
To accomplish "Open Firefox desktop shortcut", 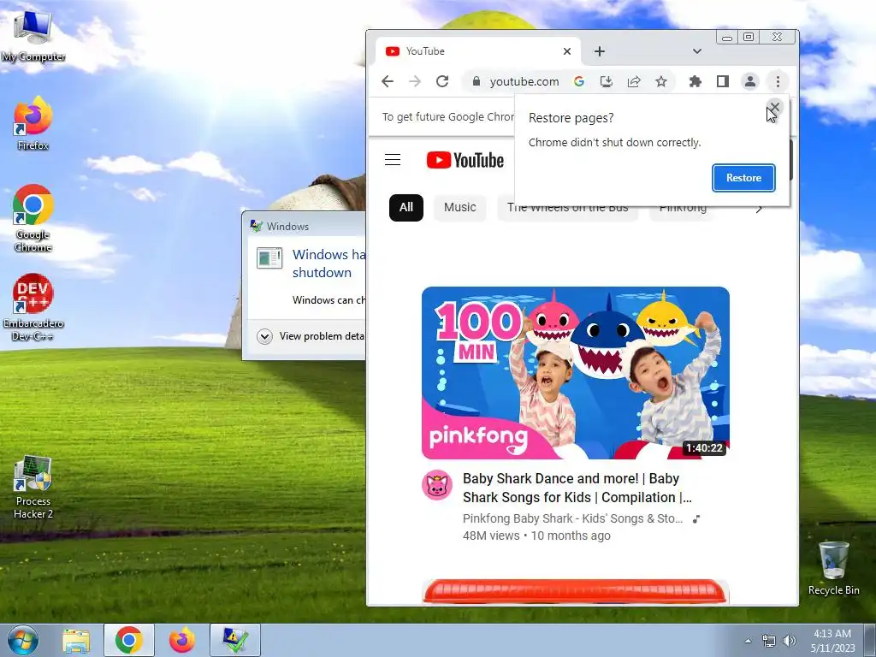I will pos(33,123).
